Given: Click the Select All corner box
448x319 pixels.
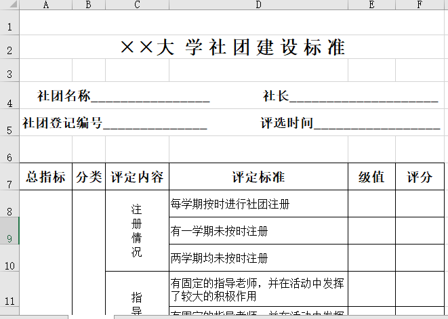Looking at the screenshot, I should pyautogui.click(x=9, y=5).
